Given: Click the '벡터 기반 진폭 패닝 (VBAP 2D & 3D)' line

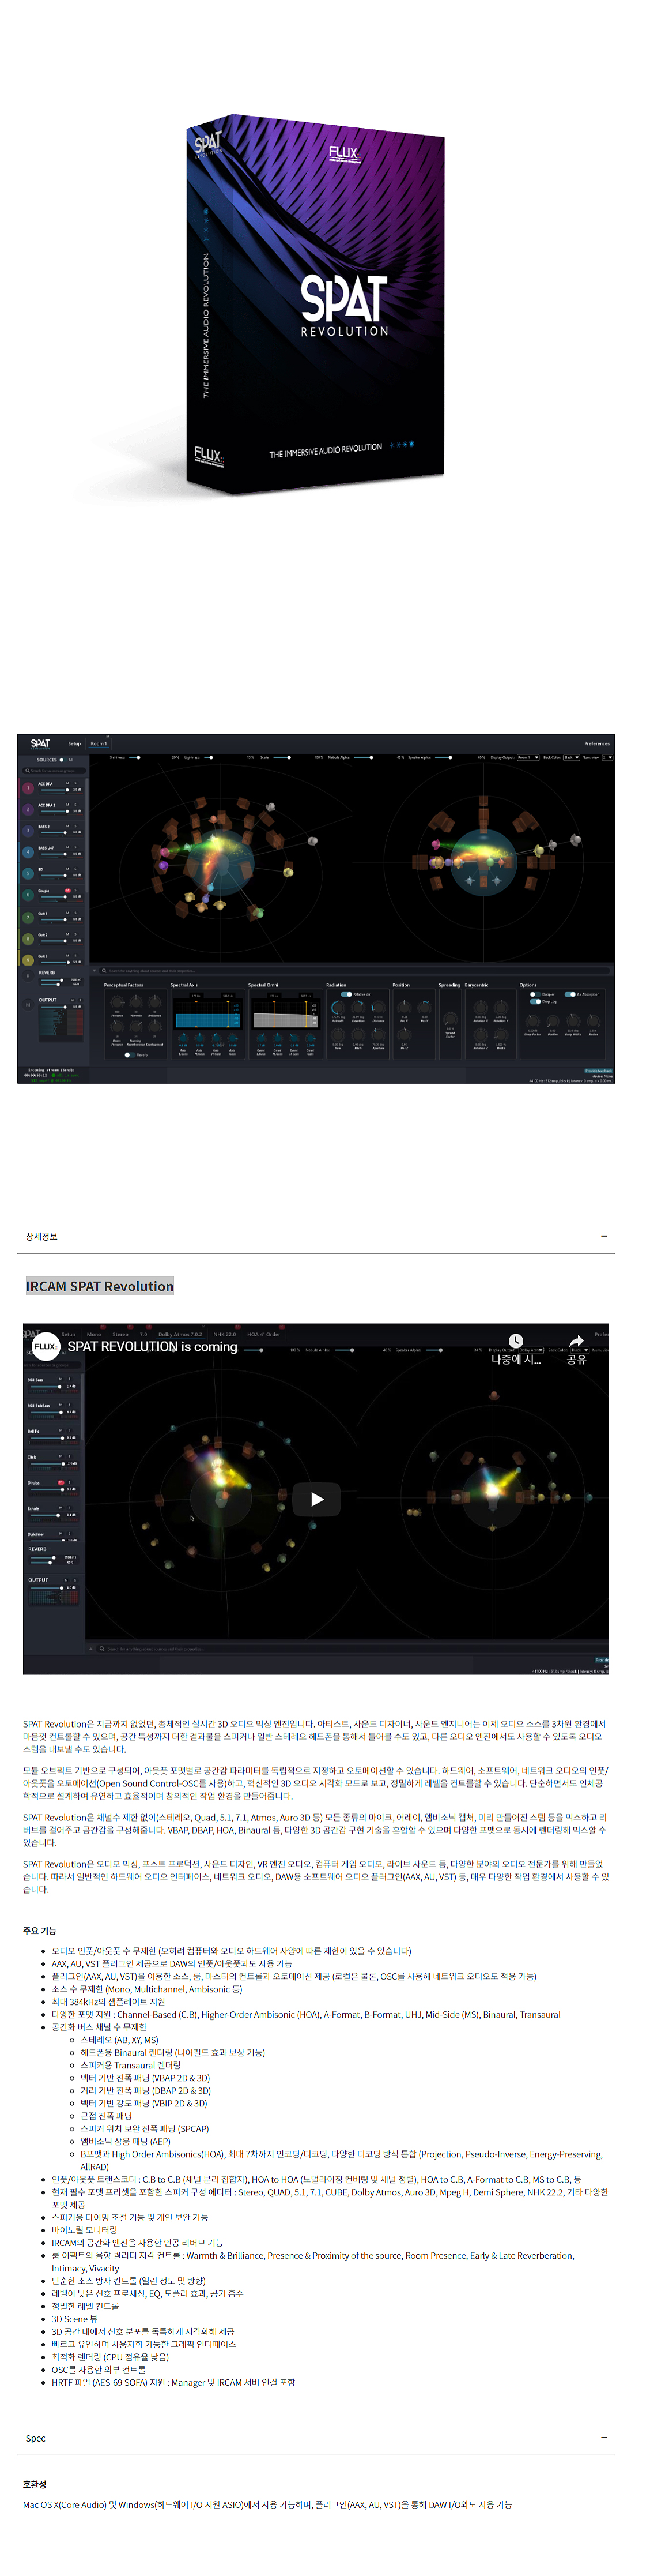Looking at the screenshot, I should [145, 2077].
